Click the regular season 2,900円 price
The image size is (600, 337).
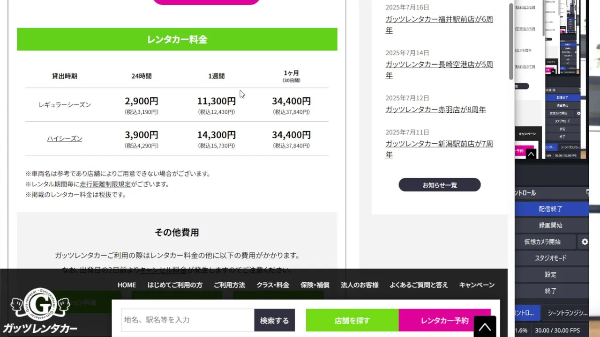tap(142, 101)
